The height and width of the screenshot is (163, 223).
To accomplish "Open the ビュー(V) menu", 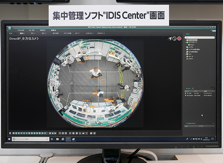I will coord(32,30).
